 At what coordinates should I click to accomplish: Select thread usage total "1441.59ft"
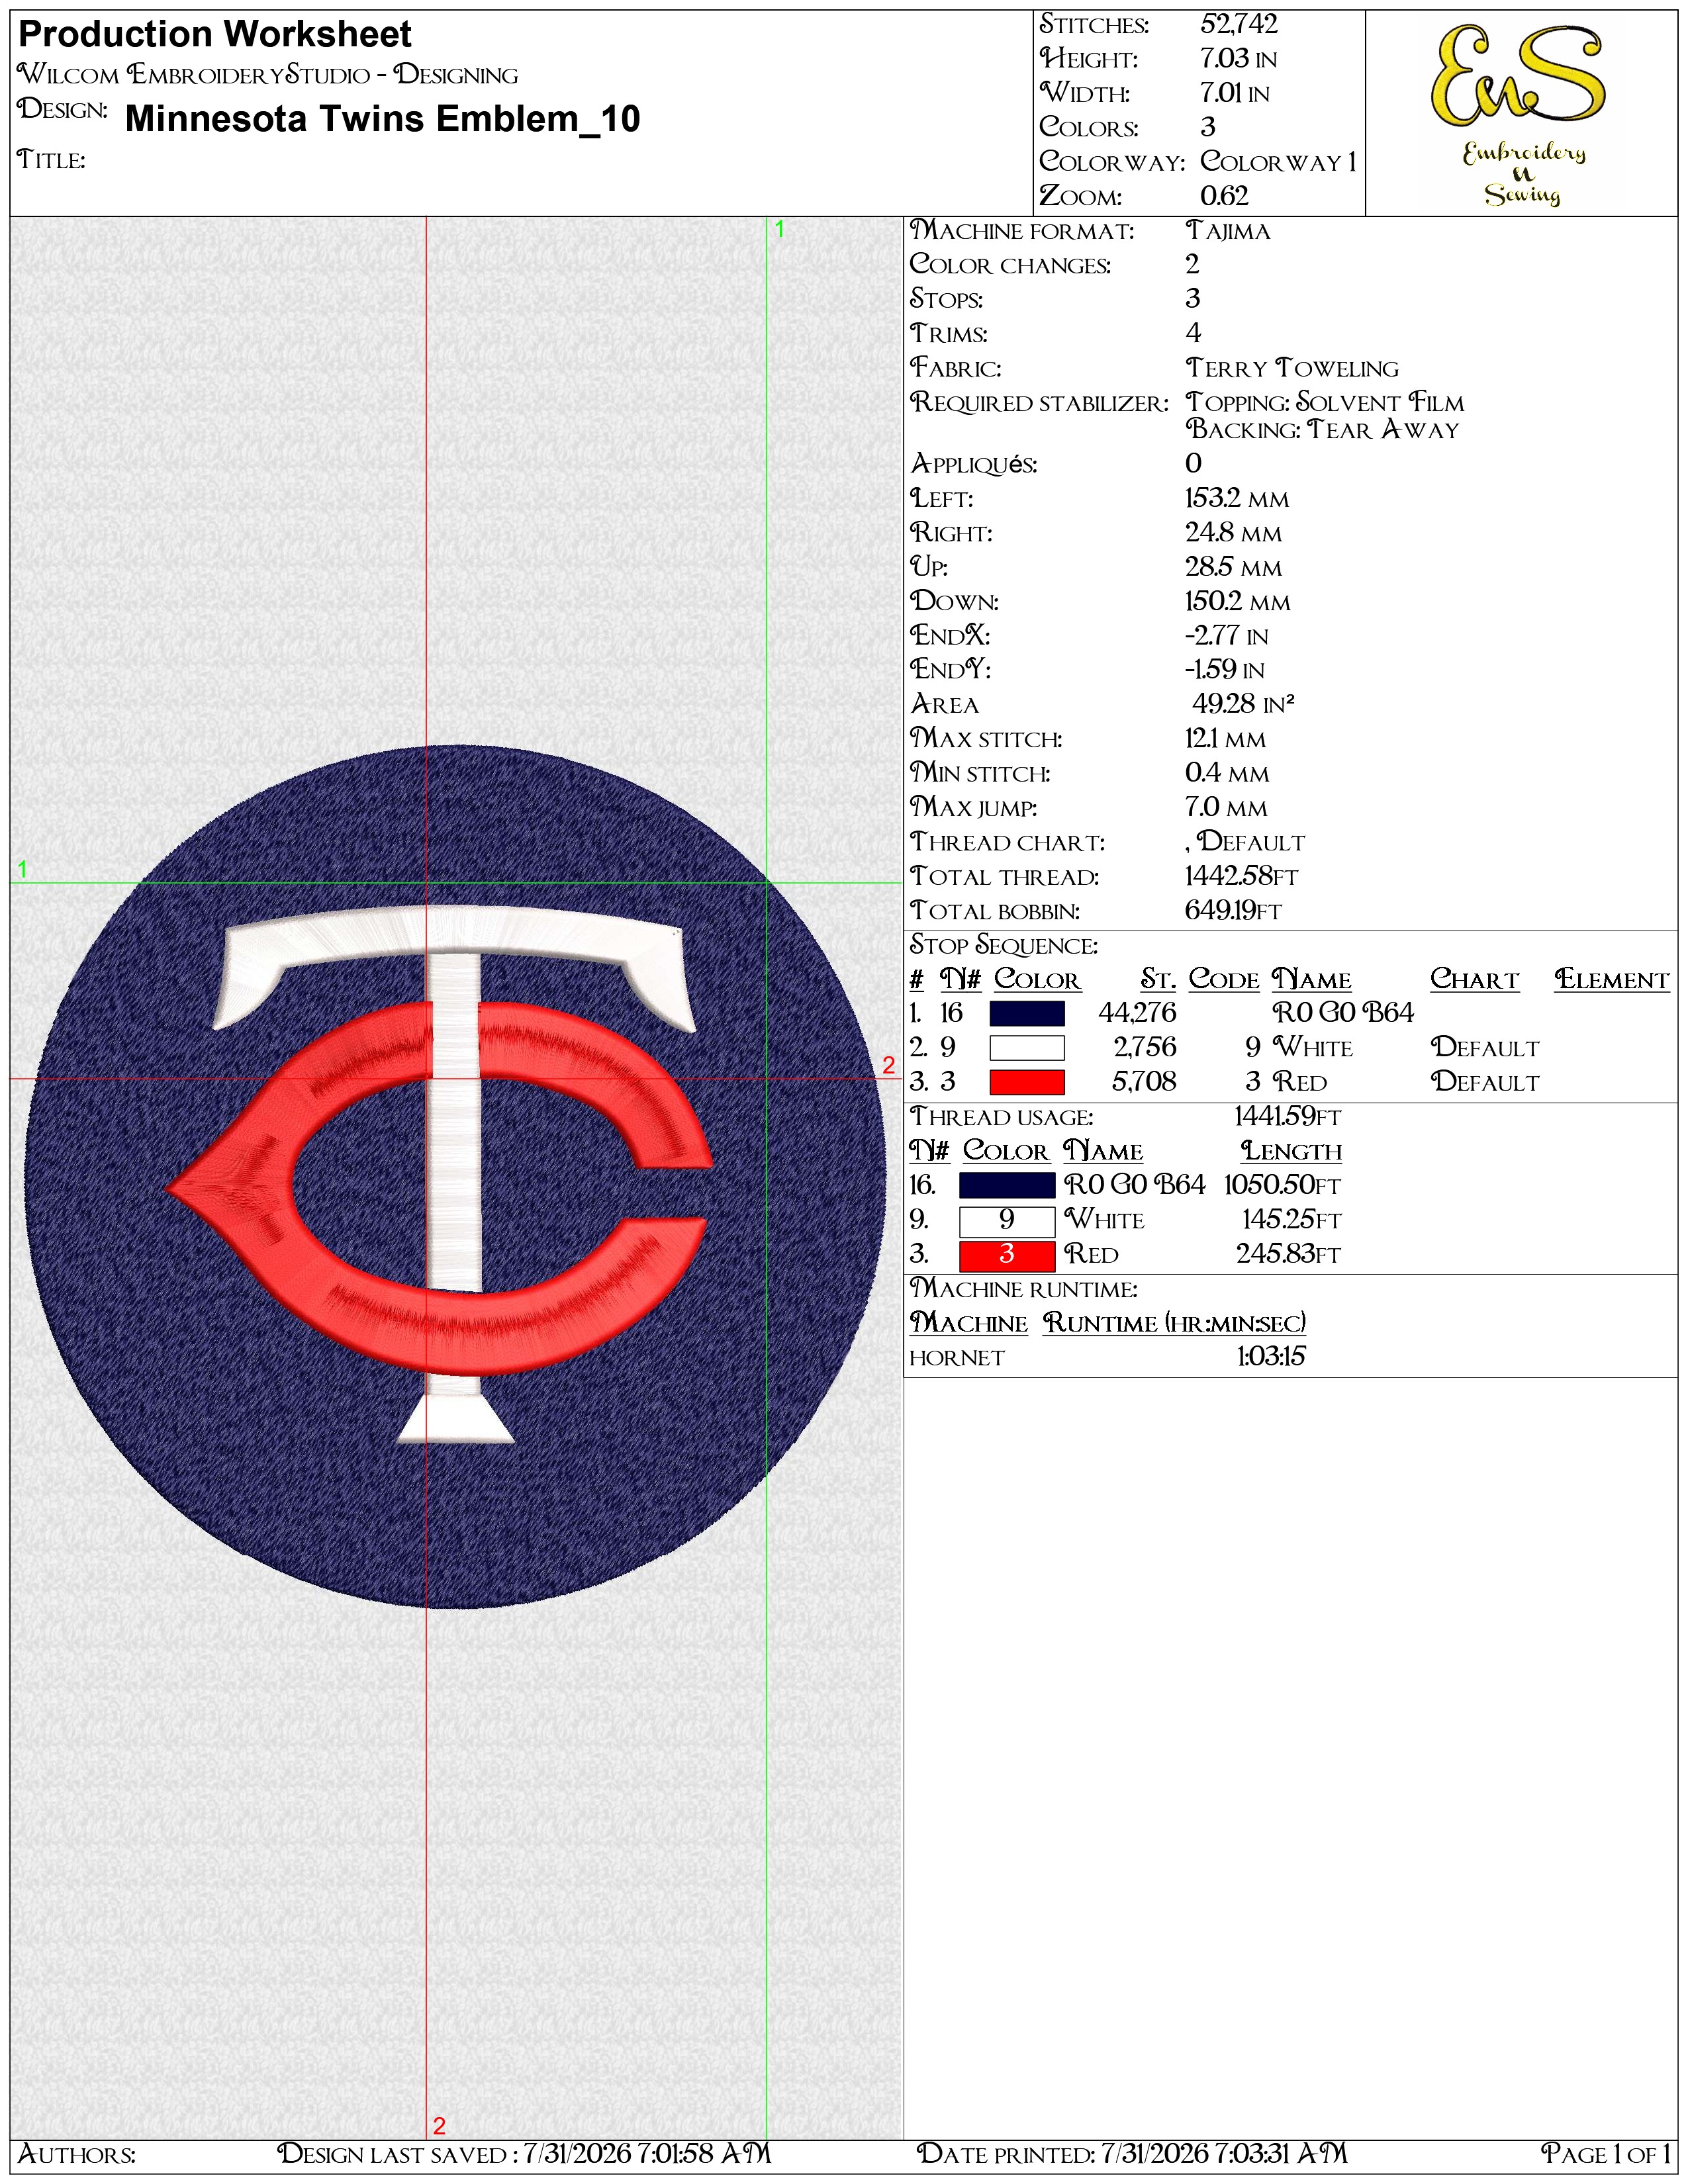click(1287, 1117)
